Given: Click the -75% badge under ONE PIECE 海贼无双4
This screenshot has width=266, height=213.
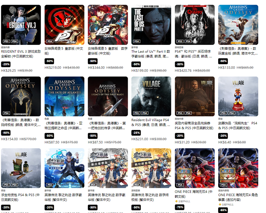Looking at the screenshot, I should tap(179, 207).
